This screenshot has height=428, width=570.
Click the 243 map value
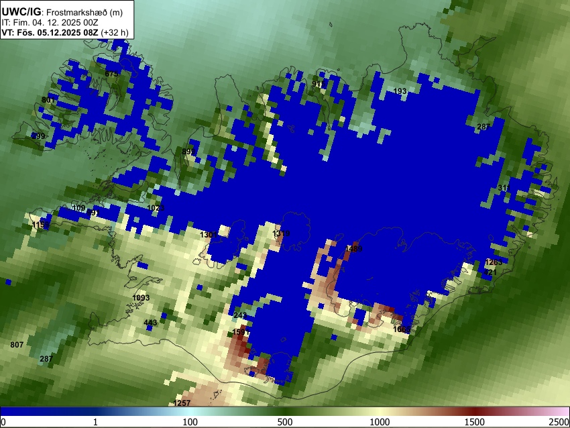click(x=240, y=315)
